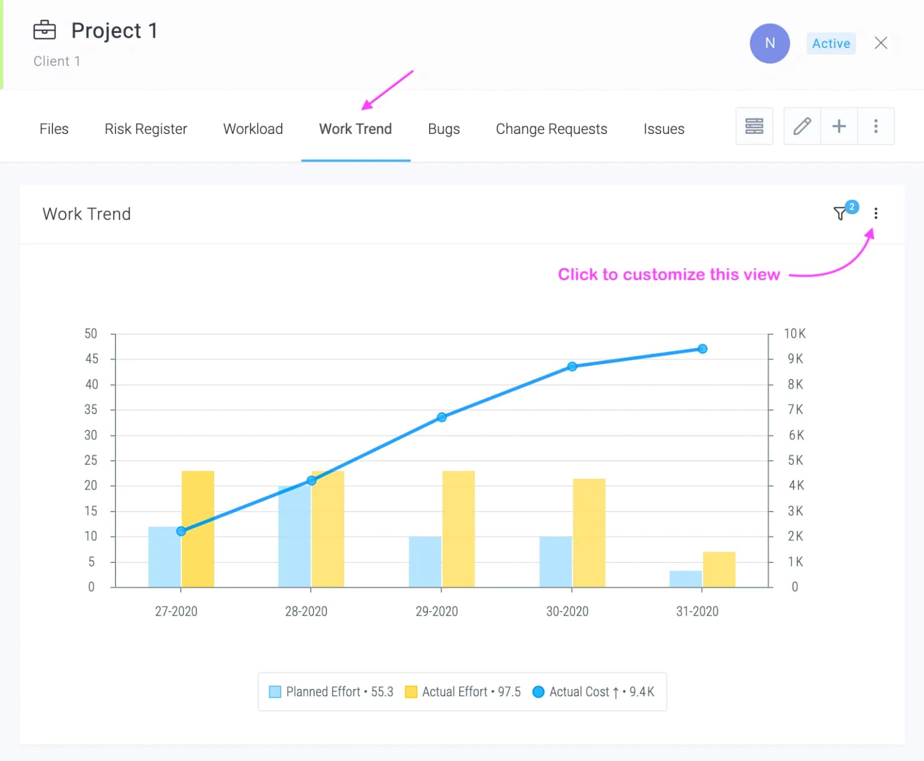Click the Active status badge
924x761 pixels.
(x=831, y=43)
